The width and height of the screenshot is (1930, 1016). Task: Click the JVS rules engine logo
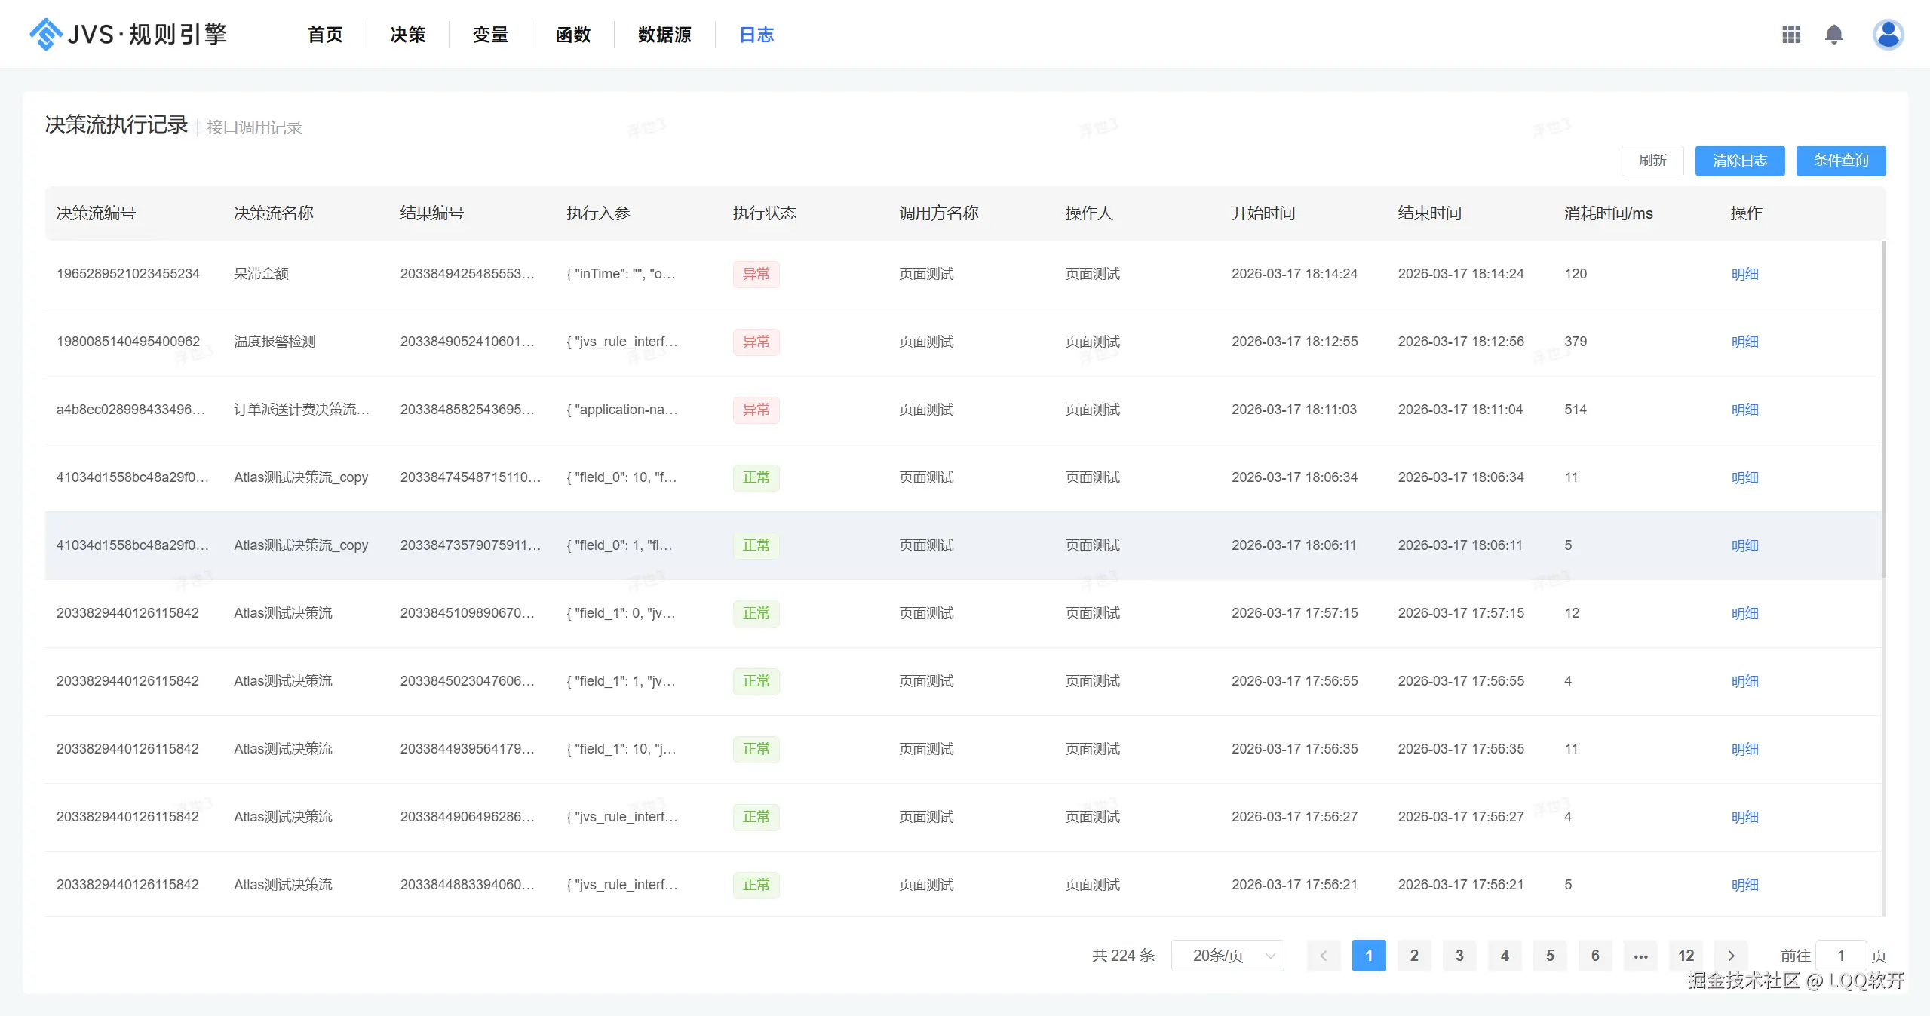128,35
